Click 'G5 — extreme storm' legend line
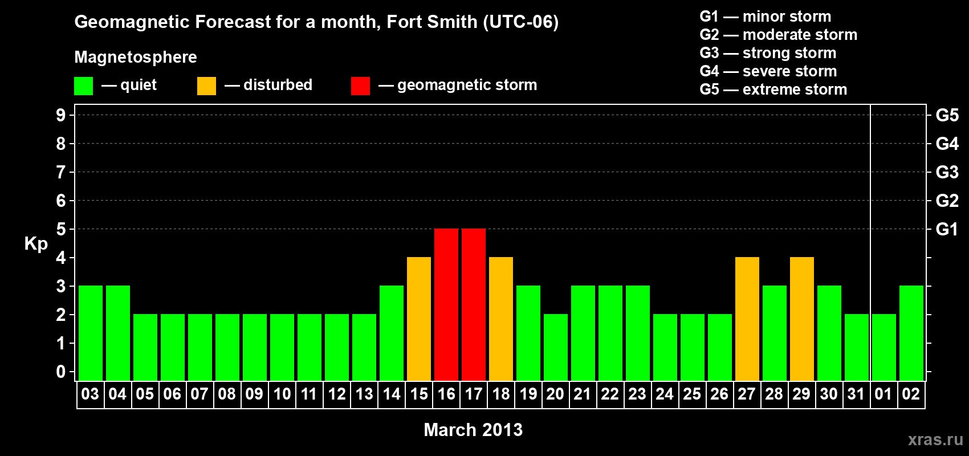 773,89
